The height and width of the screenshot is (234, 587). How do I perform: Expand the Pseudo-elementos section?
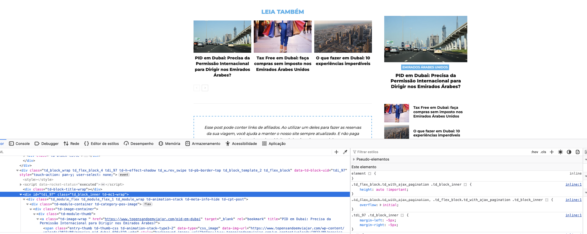point(354,159)
